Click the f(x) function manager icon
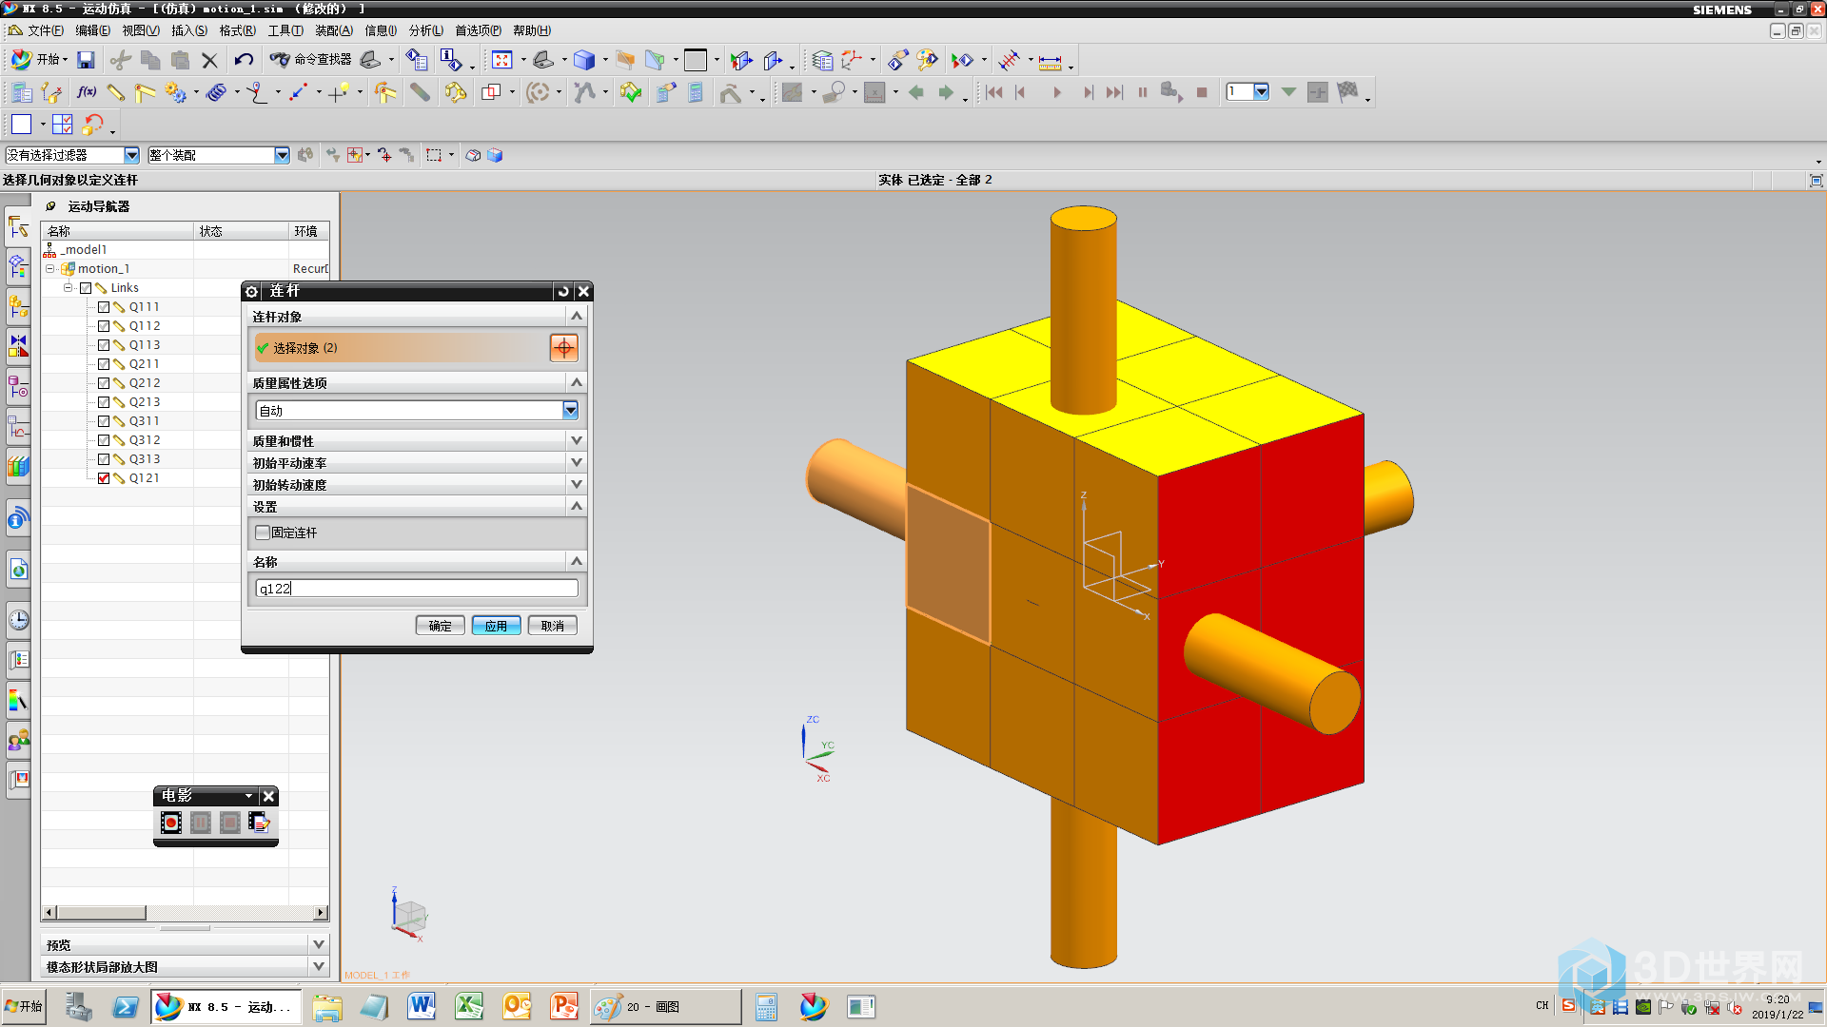 click(x=87, y=92)
